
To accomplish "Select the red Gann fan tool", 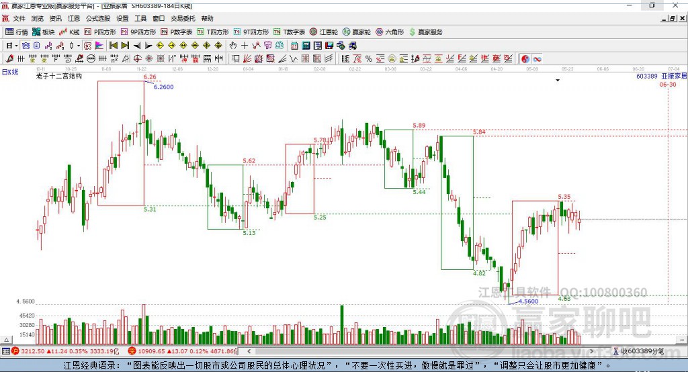I will 247,59.
